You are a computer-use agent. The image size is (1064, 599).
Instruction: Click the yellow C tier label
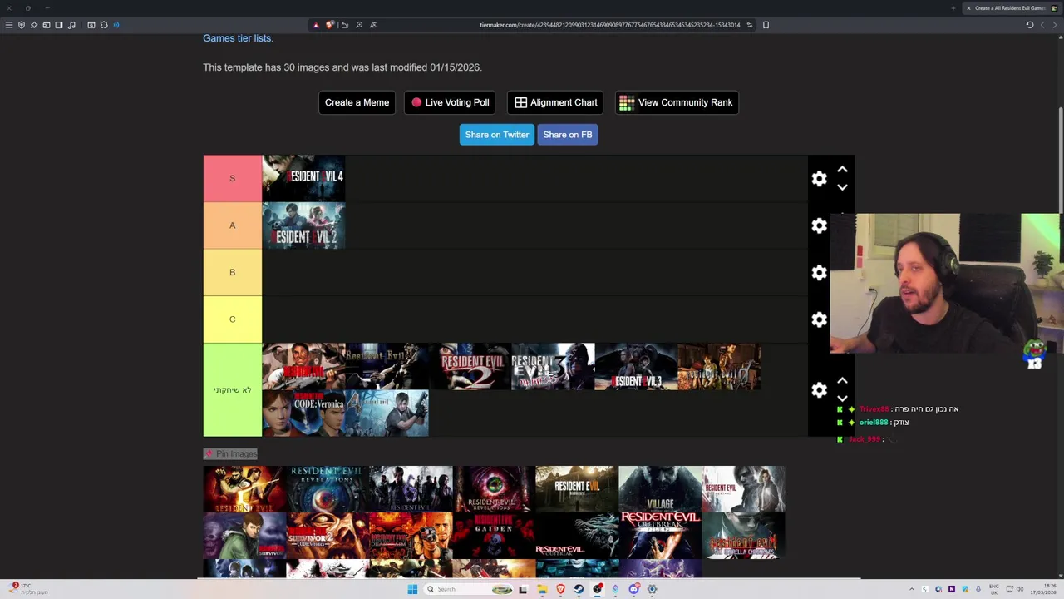click(232, 319)
